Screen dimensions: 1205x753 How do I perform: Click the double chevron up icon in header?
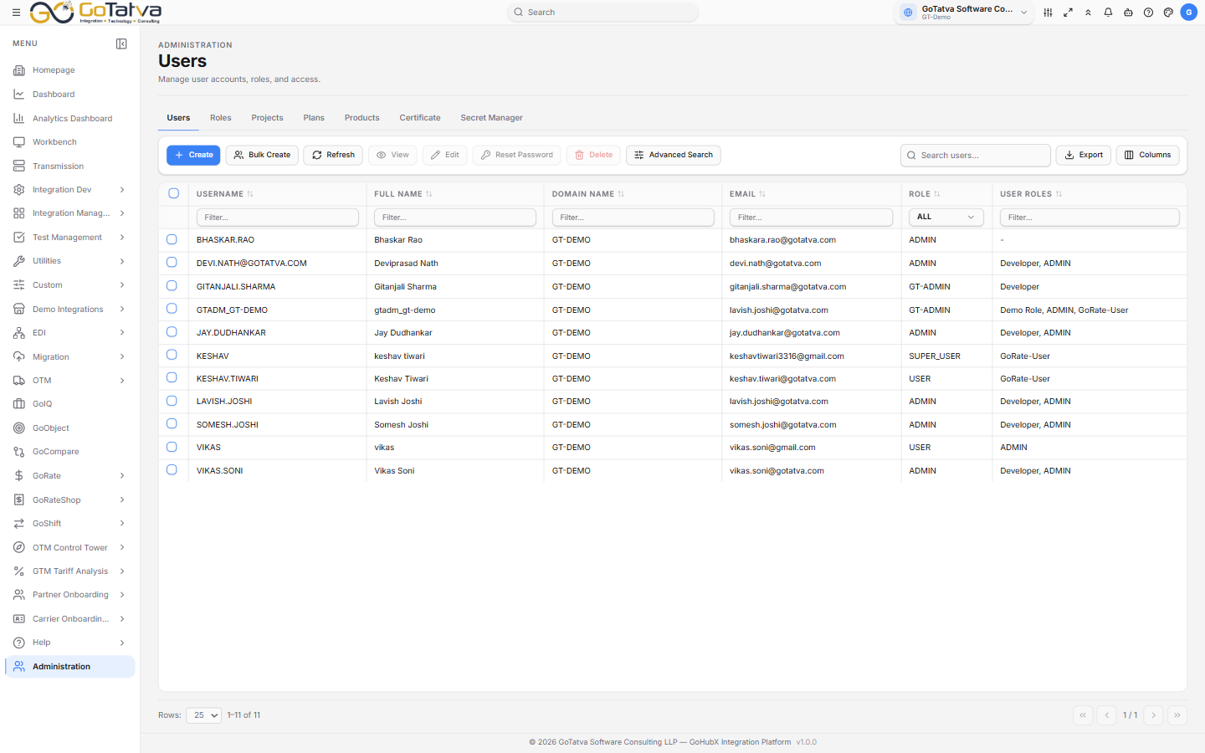(x=1088, y=13)
